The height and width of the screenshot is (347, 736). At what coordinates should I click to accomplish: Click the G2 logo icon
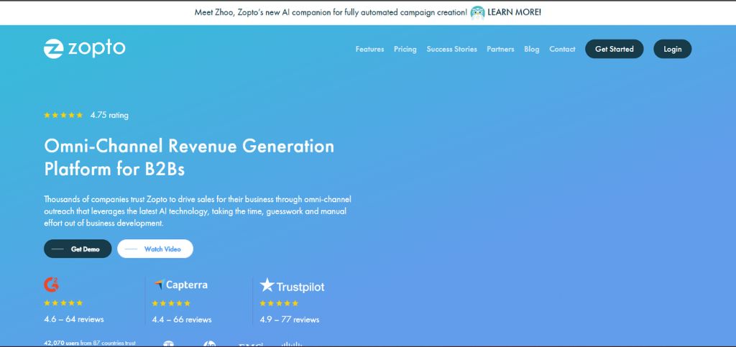[51, 284]
